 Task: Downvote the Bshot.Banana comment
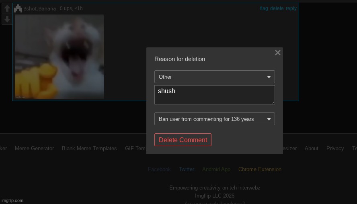click(x=7, y=19)
